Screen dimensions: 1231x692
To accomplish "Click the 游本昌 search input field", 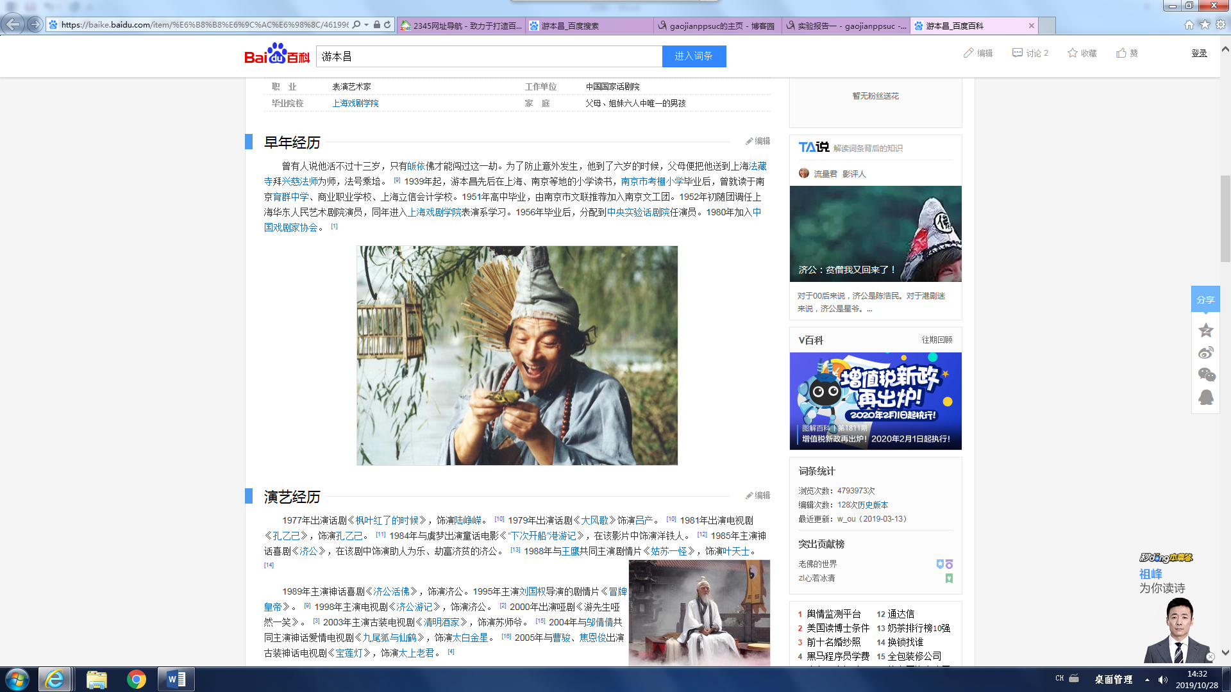I will tap(489, 56).
